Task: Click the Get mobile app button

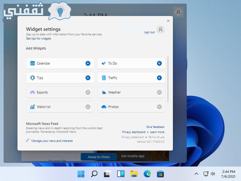Action: point(133,156)
